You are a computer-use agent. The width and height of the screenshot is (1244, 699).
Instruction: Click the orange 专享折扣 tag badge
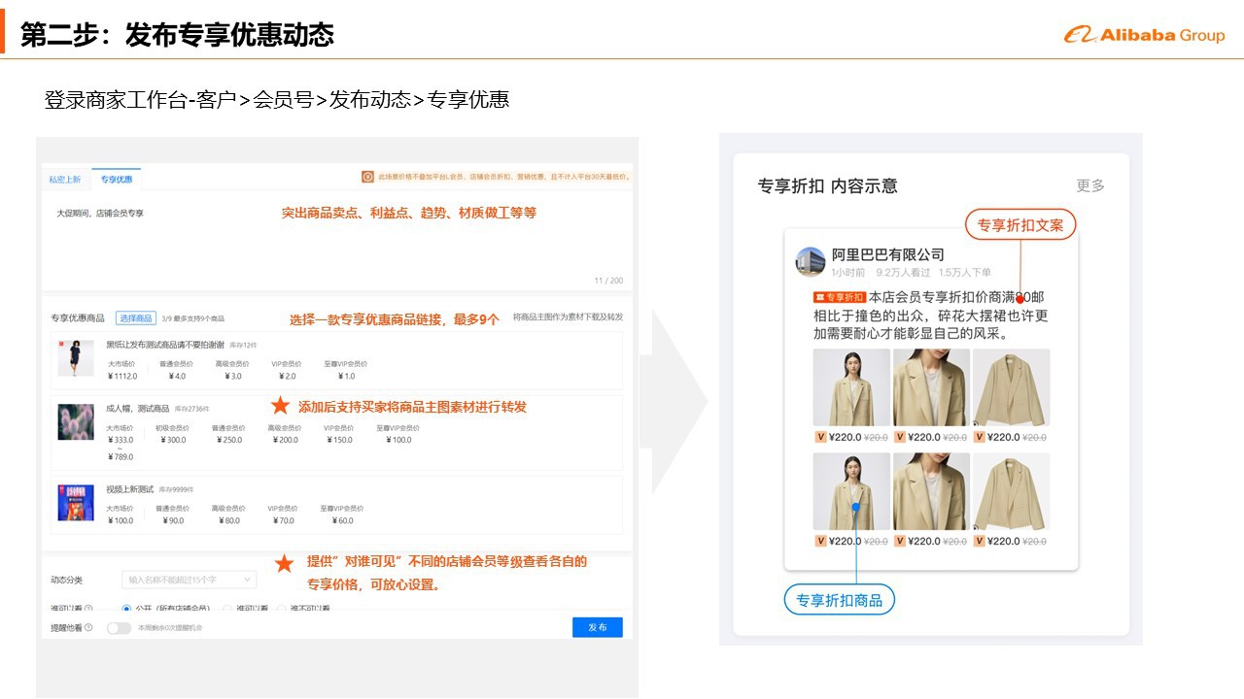click(x=839, y=297)
